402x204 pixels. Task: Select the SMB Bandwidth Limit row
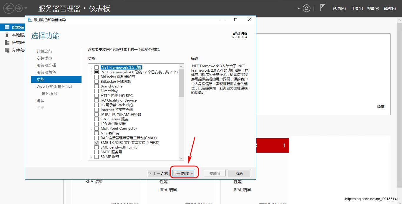point(119,147)
